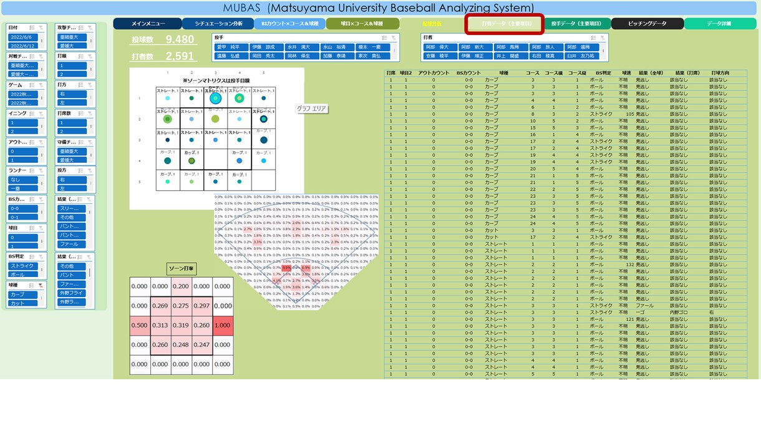This screenshot has width=761, height=428.
Task: Click the BS判定 column header in table
Action: point(604,74)
